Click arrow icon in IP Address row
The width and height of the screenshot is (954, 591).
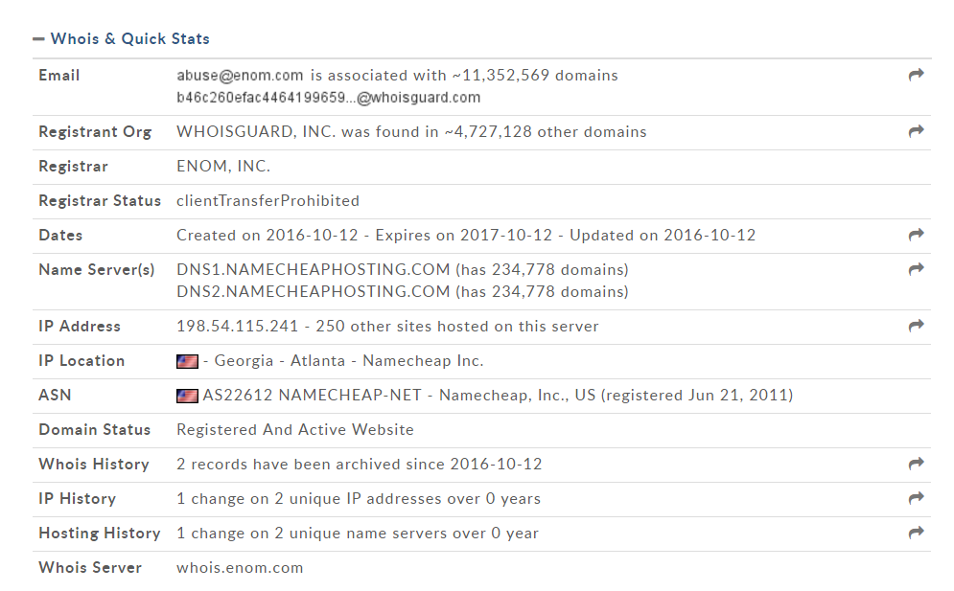916,326
